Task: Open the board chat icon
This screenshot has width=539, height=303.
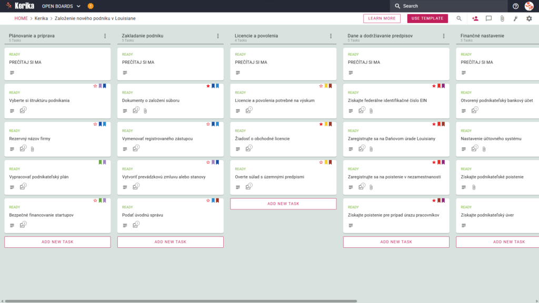Action: (488, 18)
